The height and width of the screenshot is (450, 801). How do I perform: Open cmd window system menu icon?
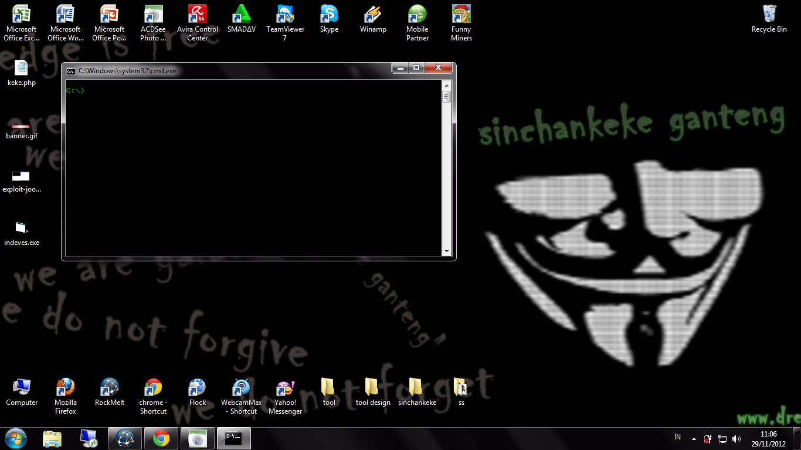[x=71, y=71]
